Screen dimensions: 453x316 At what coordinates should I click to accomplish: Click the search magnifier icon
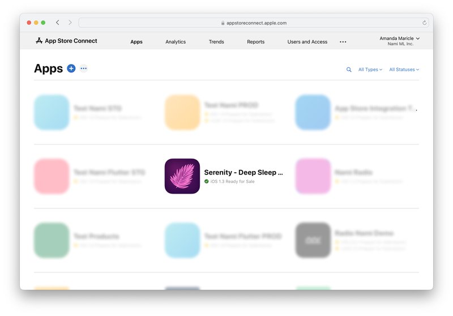coord(349,70)
